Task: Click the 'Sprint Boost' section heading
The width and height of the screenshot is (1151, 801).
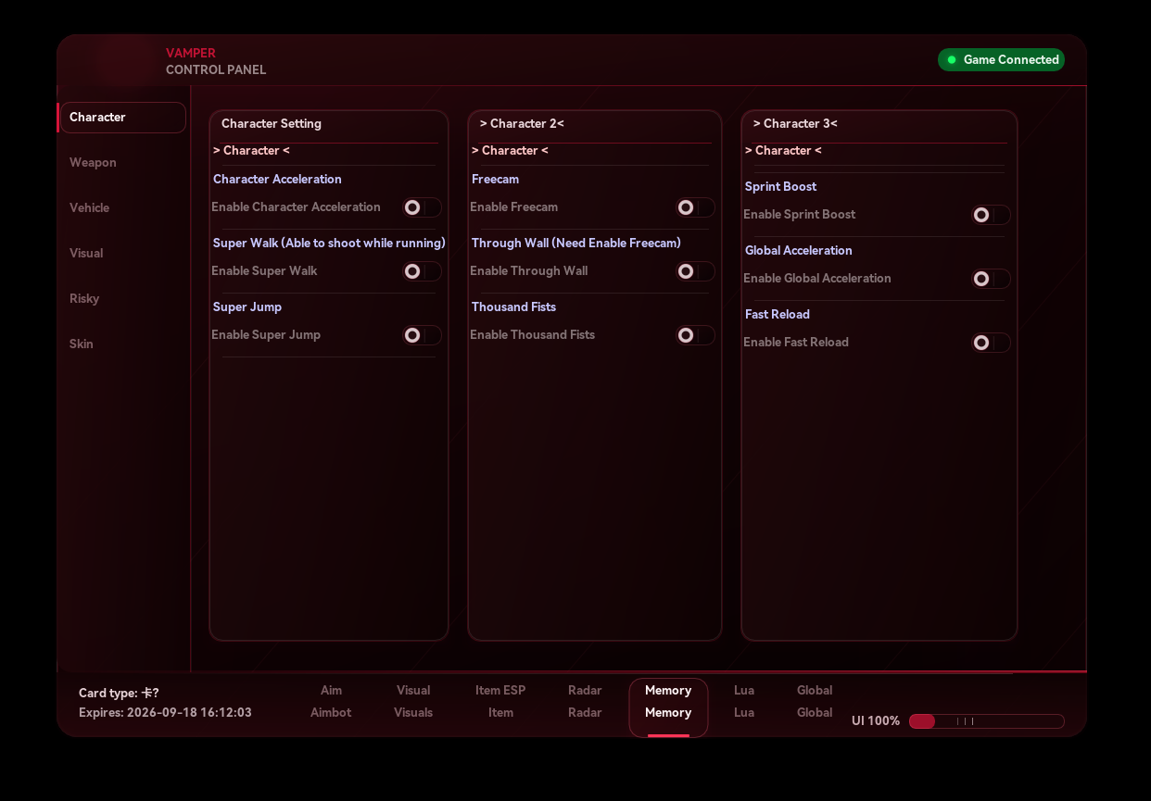Action: click(780, 187)
